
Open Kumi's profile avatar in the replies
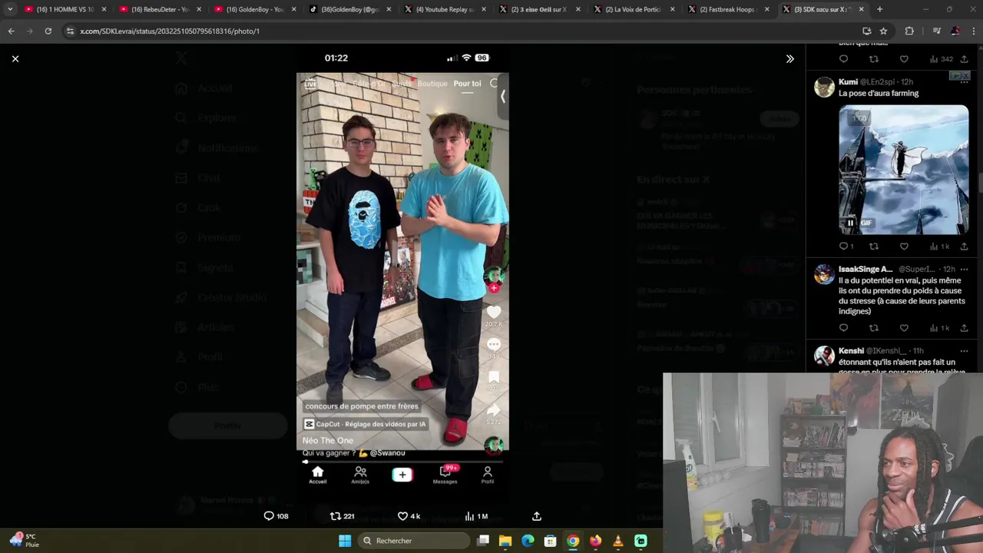pyautogui.click(x=824, y=87)
